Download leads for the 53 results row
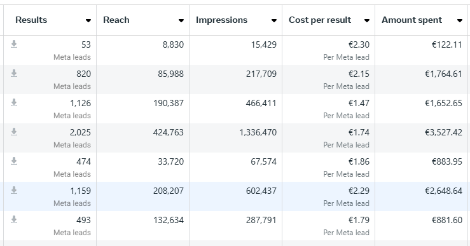Screen dimensions: 470x246 click(14, 44)
